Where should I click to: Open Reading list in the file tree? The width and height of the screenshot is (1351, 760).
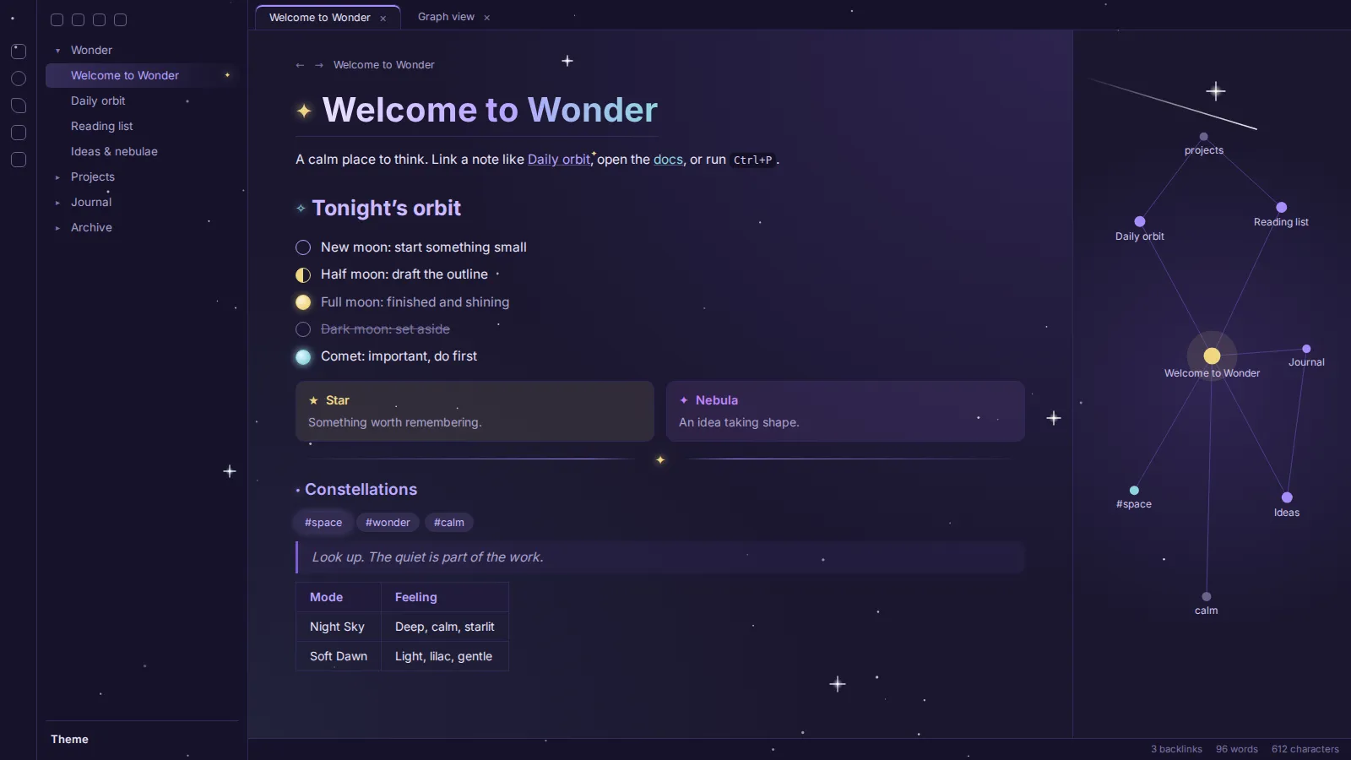click(x=142, y=126)
